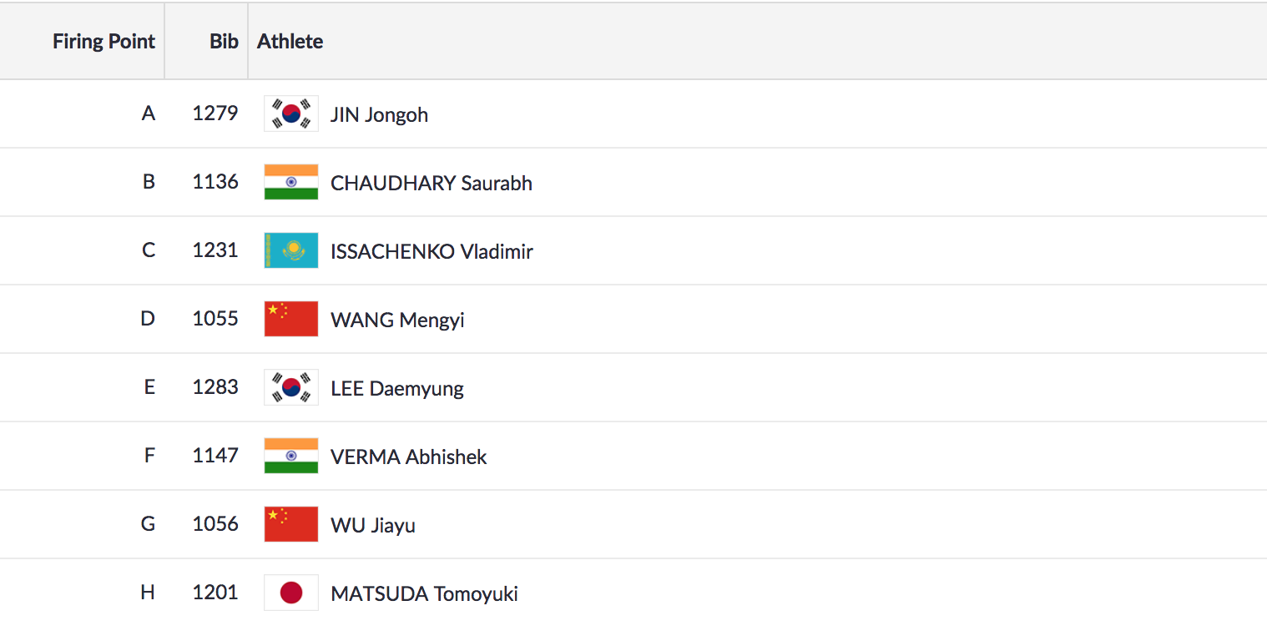Select the name WANG Mengyi
This screenshot has height=636, width=1267.
point(397,320)
